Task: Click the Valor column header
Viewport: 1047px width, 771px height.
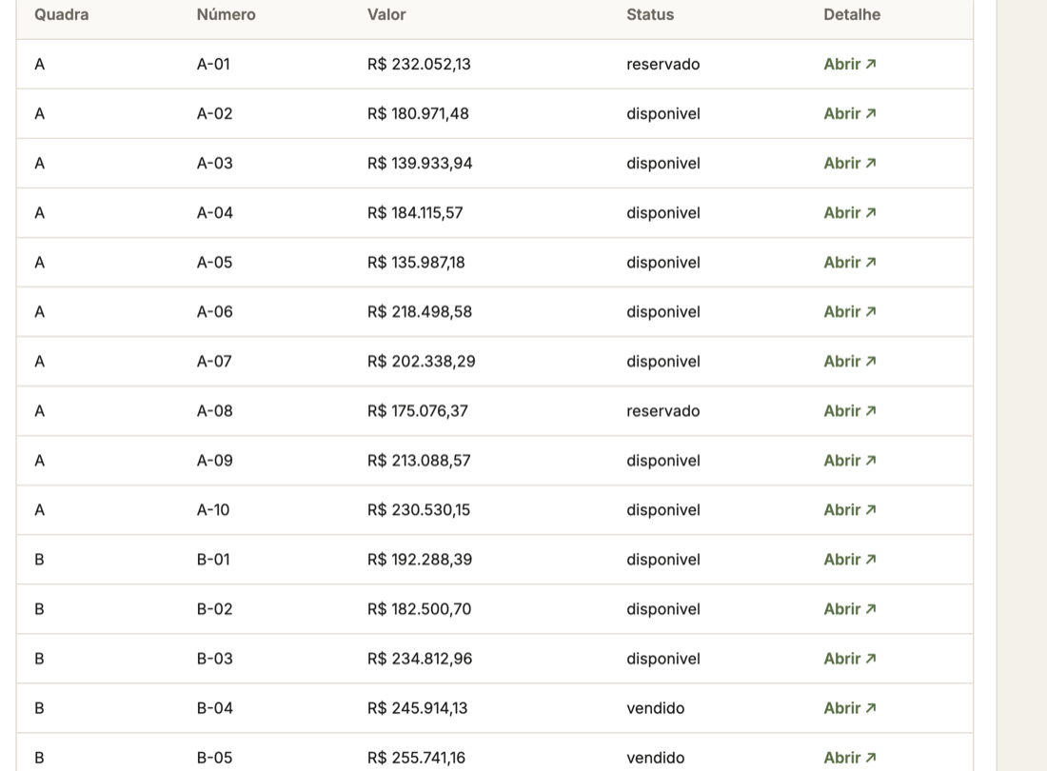Action: tap(386, 14)
